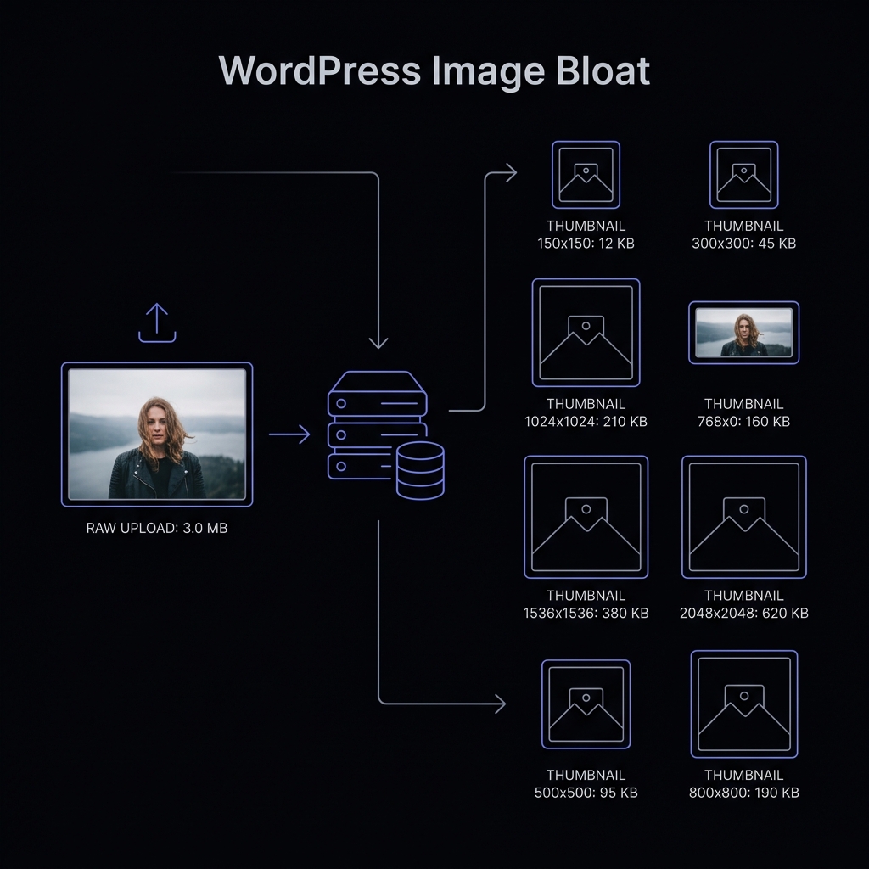Click the 1024x1024 thumbnail image icon
Viewport: 869px width, 869px height.
tap(586, 333)
